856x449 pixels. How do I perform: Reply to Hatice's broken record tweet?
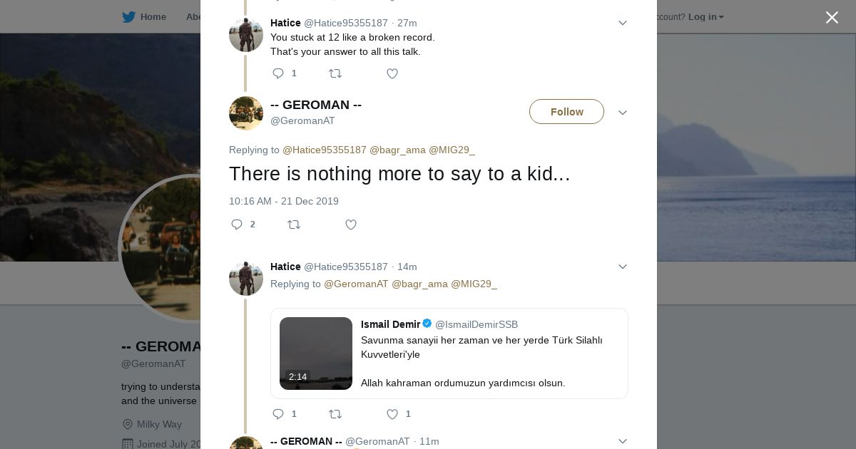279,73
